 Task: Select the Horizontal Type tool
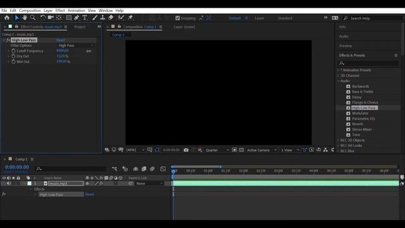coord(84,18)
